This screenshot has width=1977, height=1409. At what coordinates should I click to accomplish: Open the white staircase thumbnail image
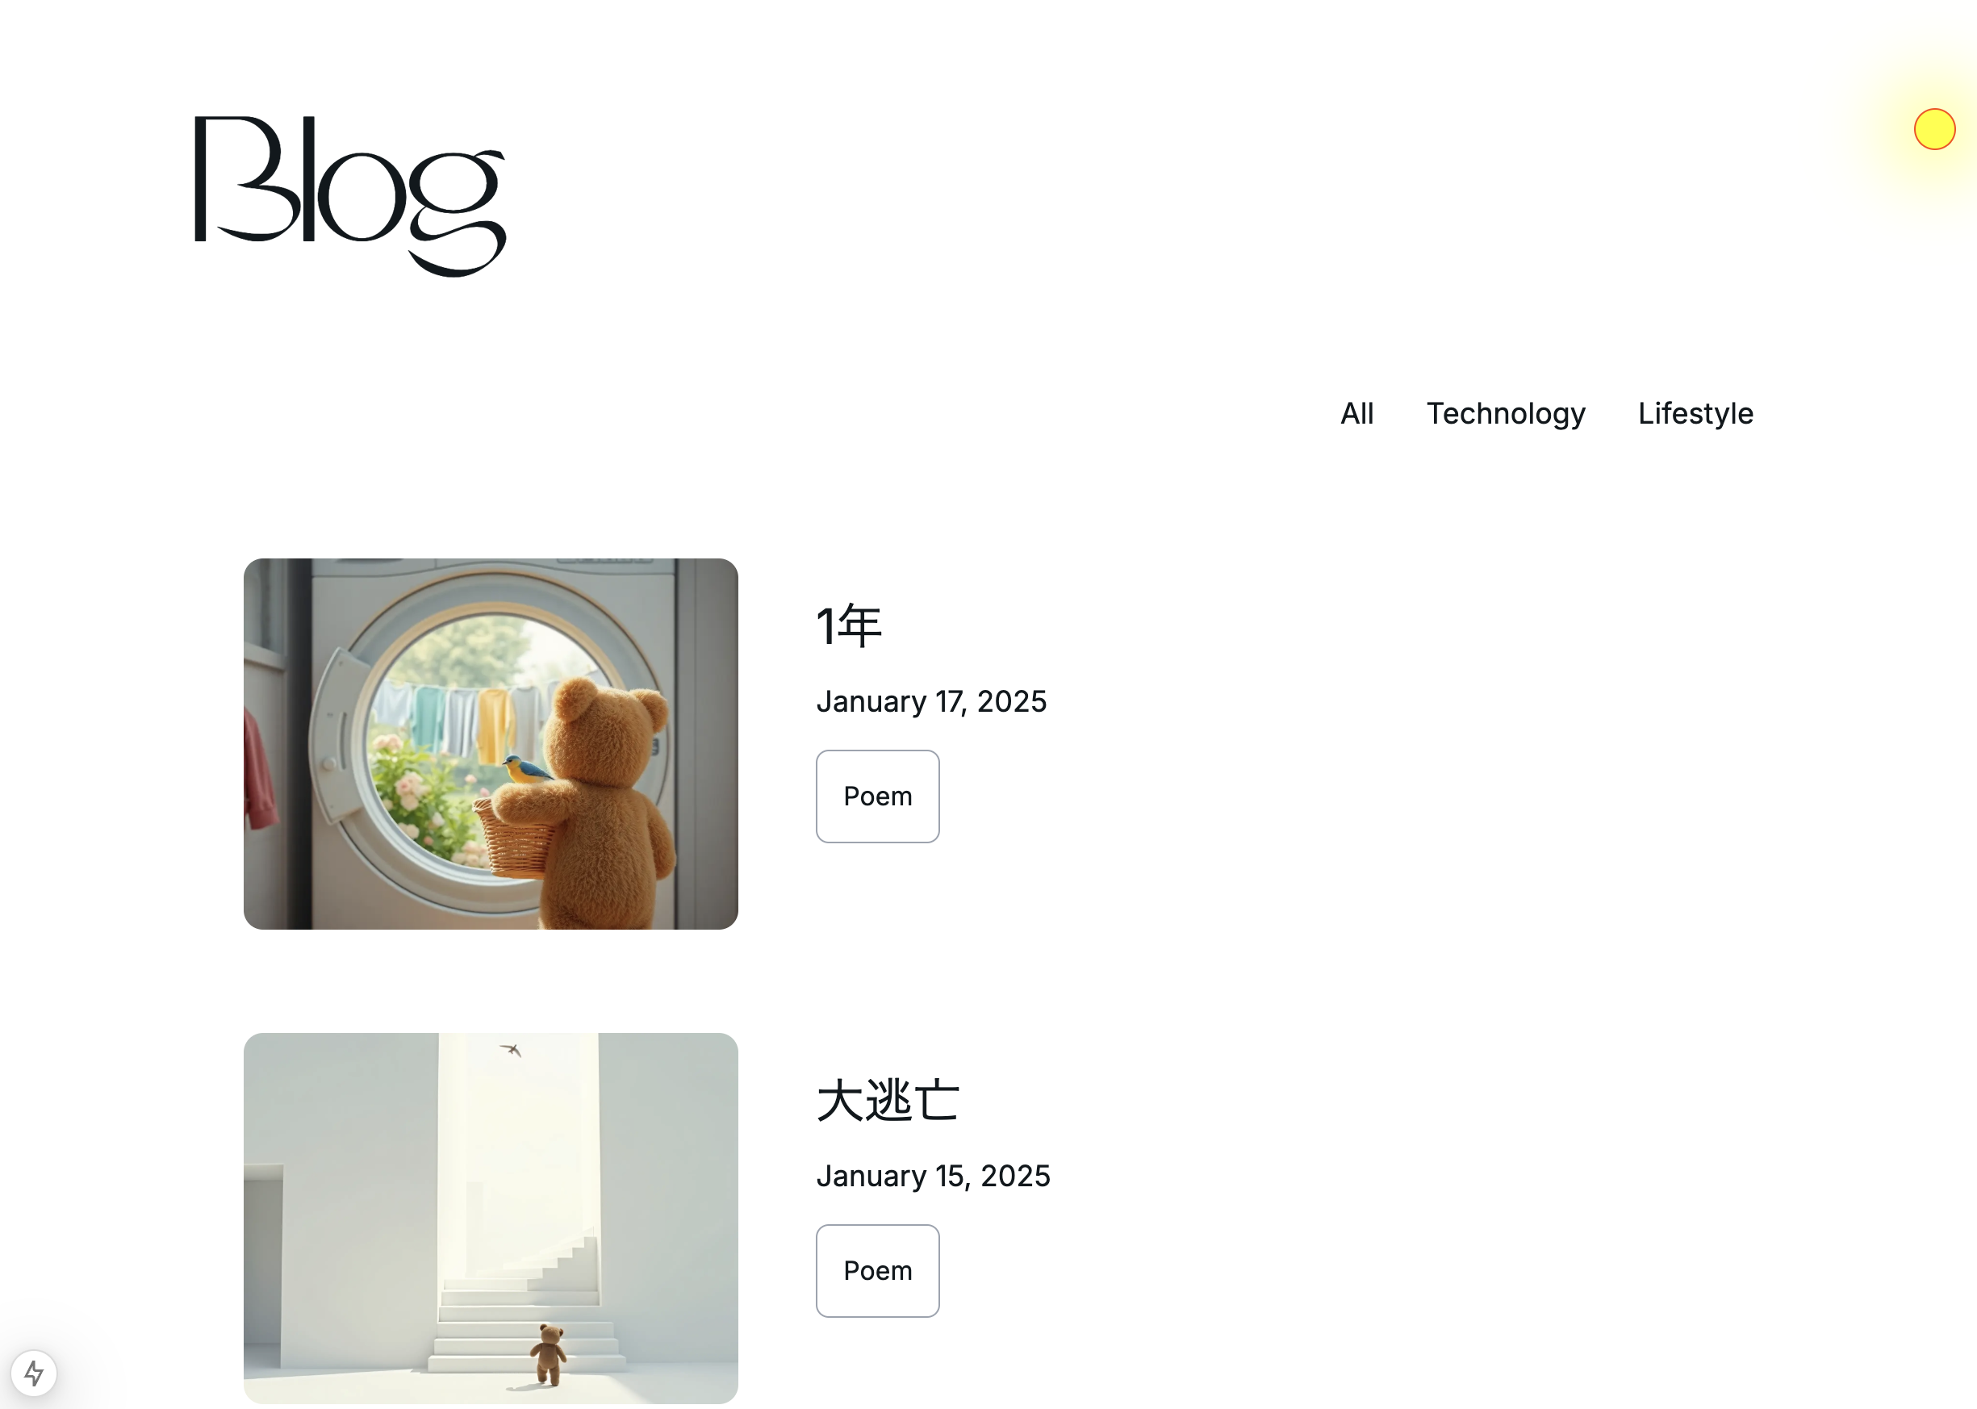(x=490, y=1217)
